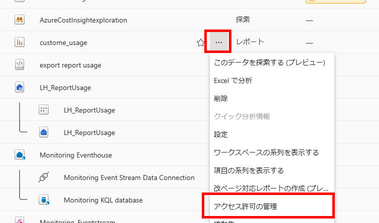
Task: Click the export report usage notebook icon
Action: pos(20,65)
